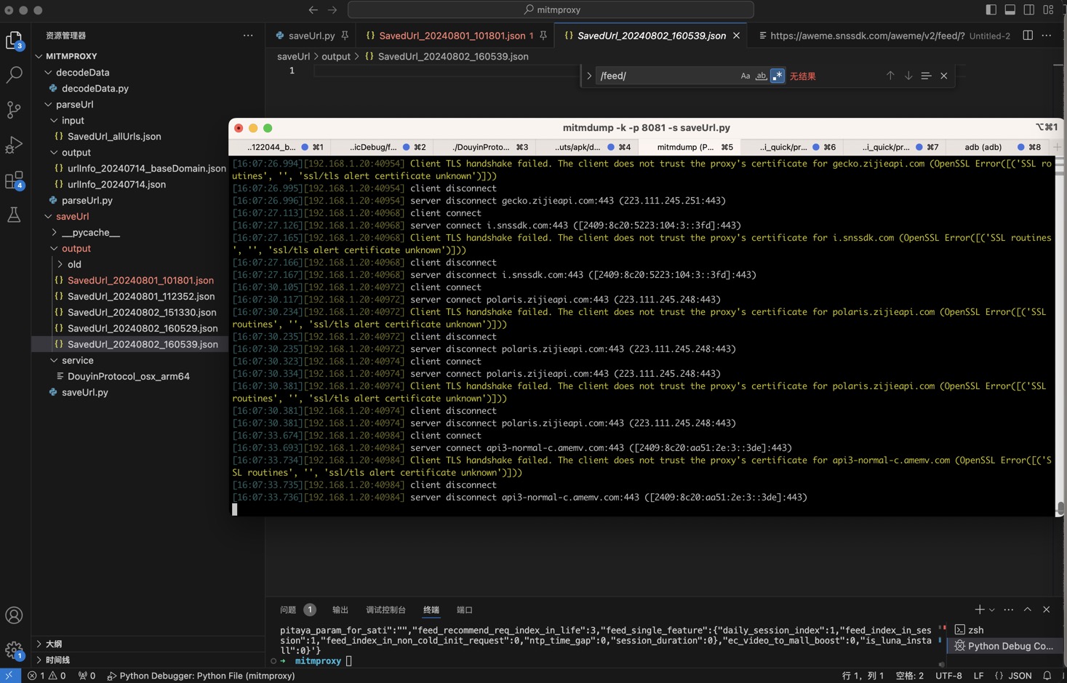Go to next match arrow in find

point(908,76)
